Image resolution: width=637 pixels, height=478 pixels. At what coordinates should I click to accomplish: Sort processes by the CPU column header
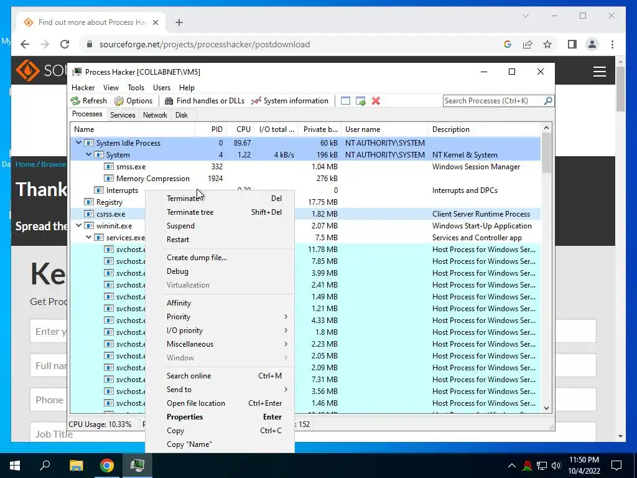(x=241, y=129)
